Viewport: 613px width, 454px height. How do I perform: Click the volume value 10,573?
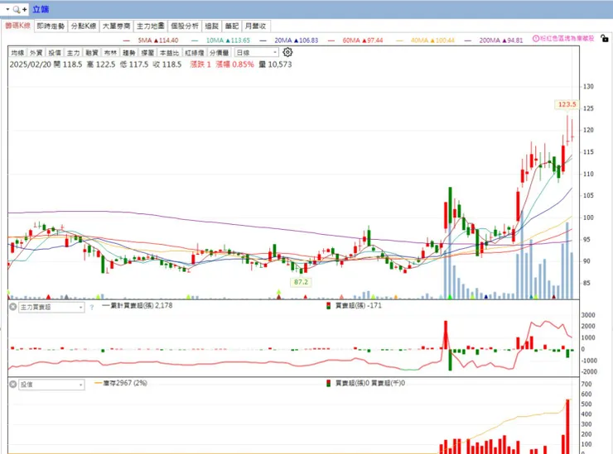pos(280,65)
